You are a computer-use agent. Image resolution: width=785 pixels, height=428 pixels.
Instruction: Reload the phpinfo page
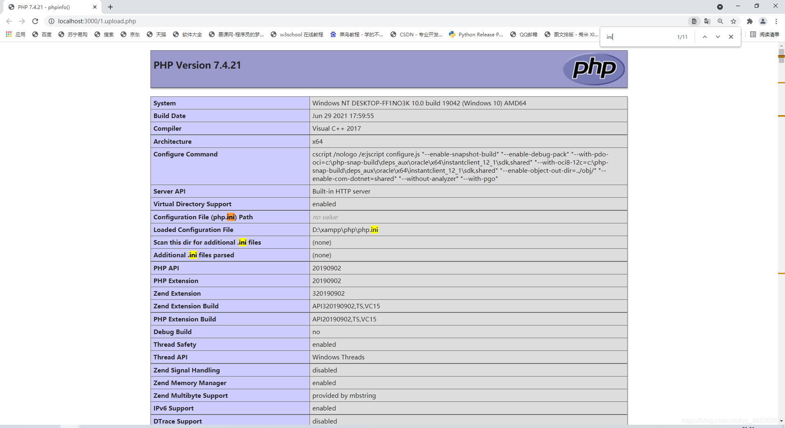point(35,21)
